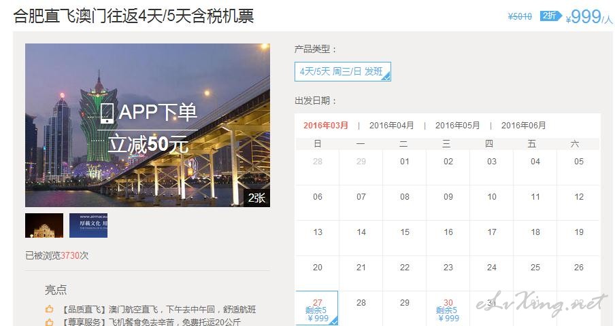Click the 出发日期 label
Image resolution: width=615 pixels, height=326 pixels.
pyautogui.click(x=316, y=101)
